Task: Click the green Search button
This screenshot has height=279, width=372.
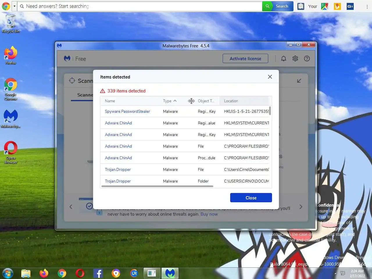Action: click(x=278, y=6)
